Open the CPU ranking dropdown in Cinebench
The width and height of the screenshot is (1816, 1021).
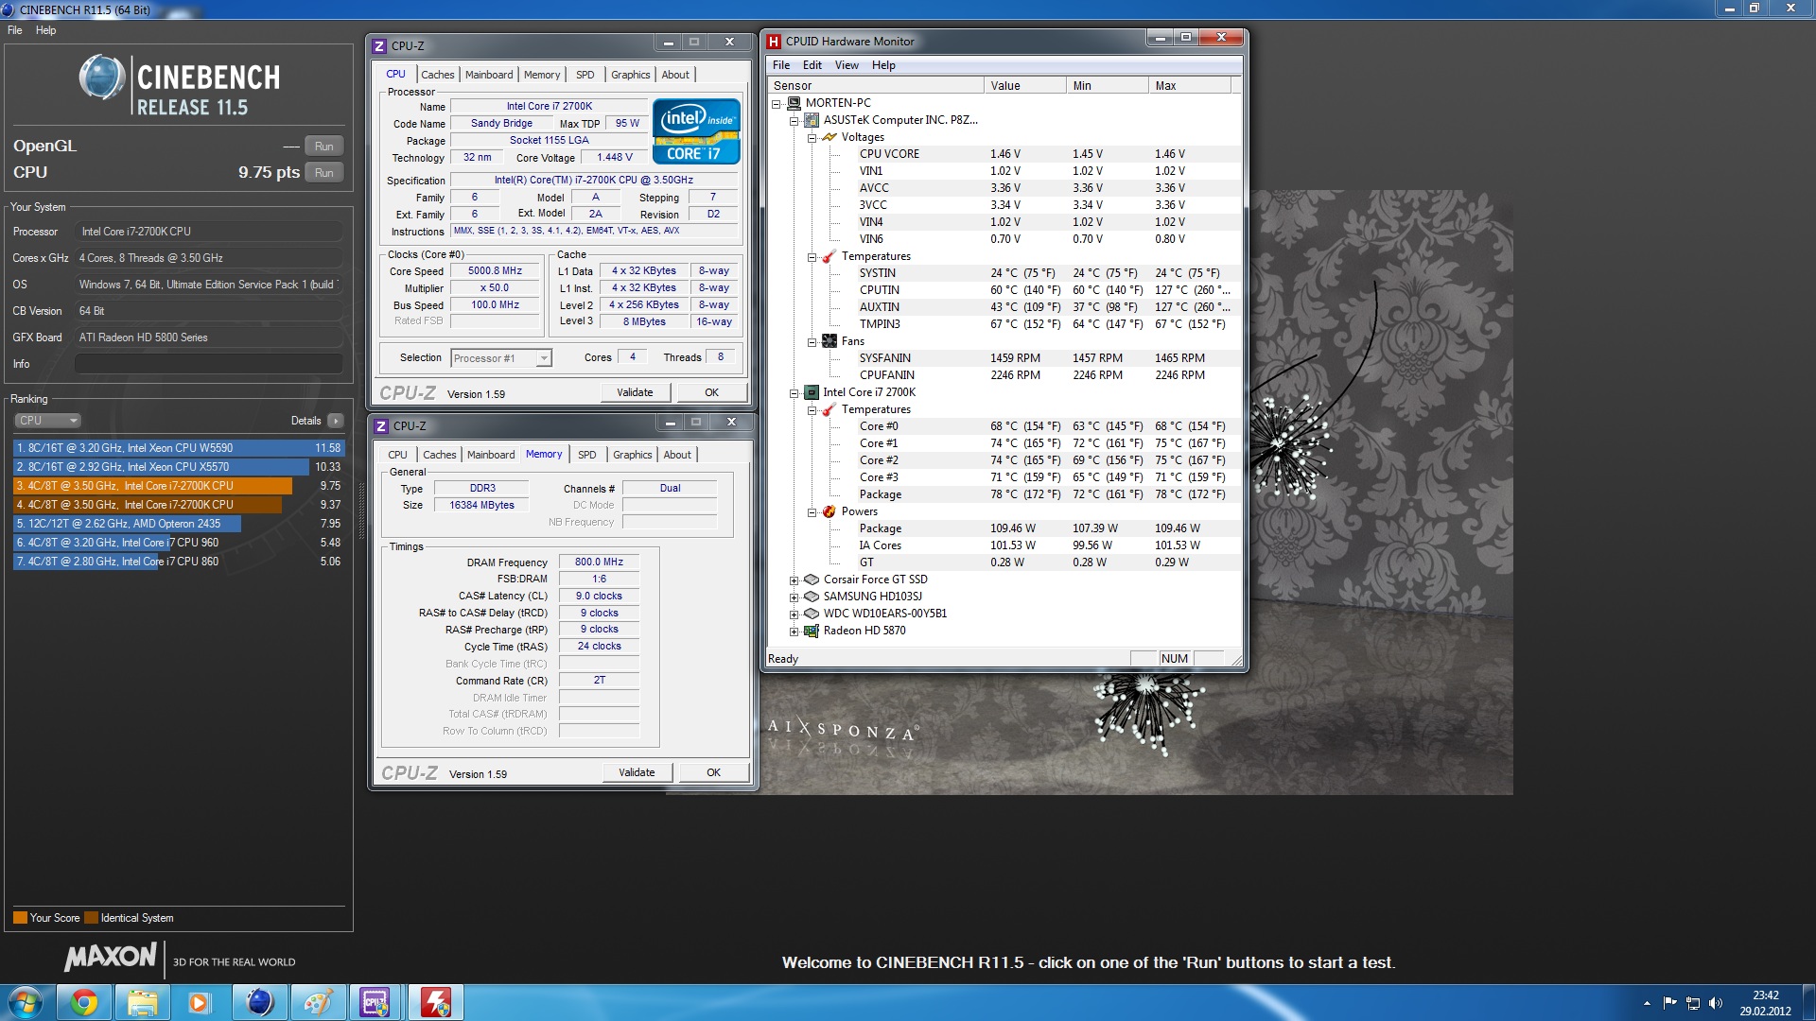pos(47,421)
